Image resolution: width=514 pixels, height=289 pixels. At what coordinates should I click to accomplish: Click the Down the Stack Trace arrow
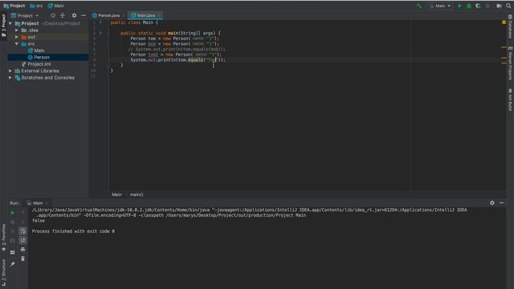click(x=22, y=222)
